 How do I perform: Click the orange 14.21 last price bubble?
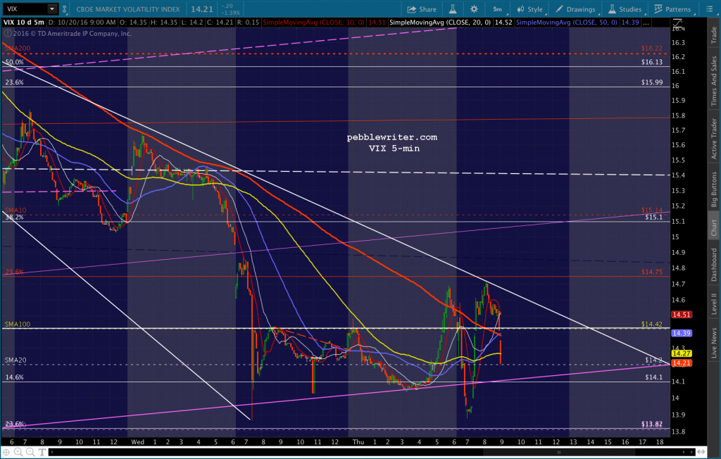click(x=682, y=363)
